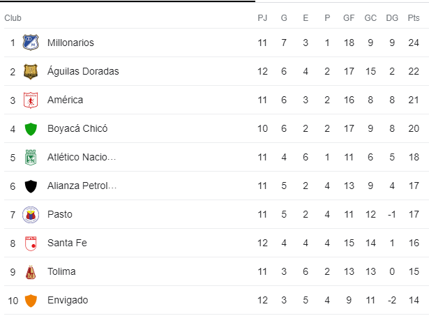The height and width of the screenshot is (316, 429).
Task: Select the Atlético Nacional crest icon
Action: point(31,158)
